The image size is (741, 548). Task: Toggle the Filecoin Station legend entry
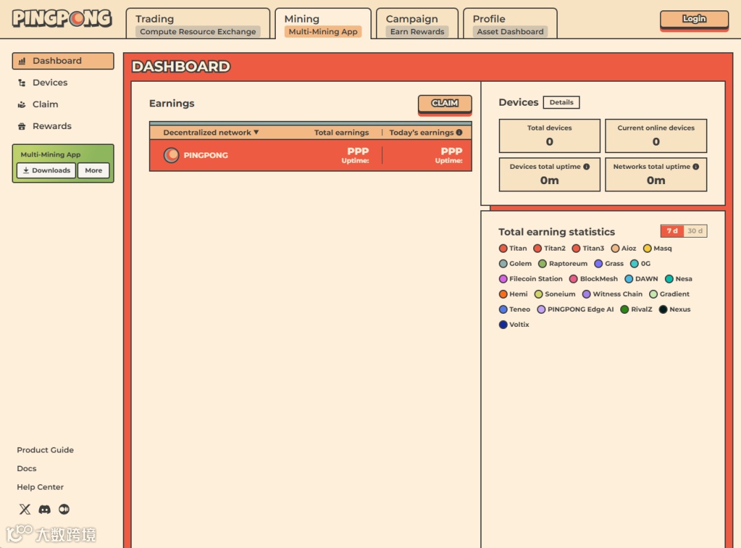[530, 279]
